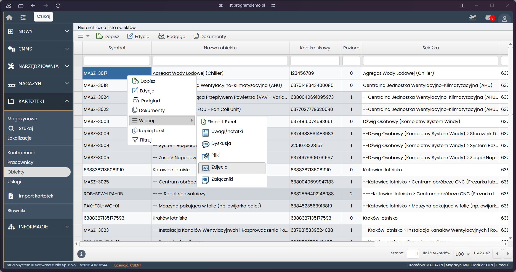Choose Eksport Excel from submenu
The image size is (516, 272).
point(222,122)
